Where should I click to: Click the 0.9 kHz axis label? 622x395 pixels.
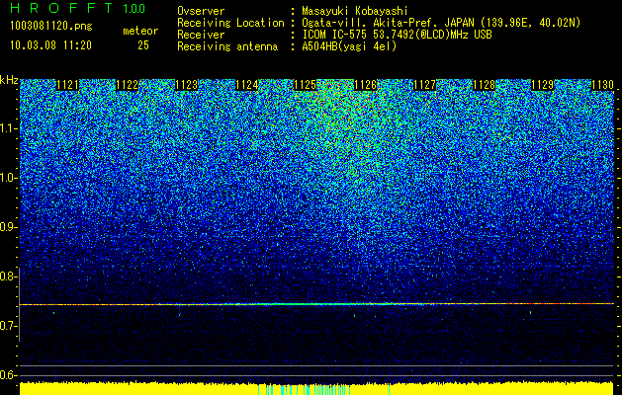click(x=8, y=227)
